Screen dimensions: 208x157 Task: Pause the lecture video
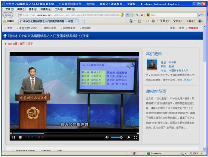click(14, 138)
